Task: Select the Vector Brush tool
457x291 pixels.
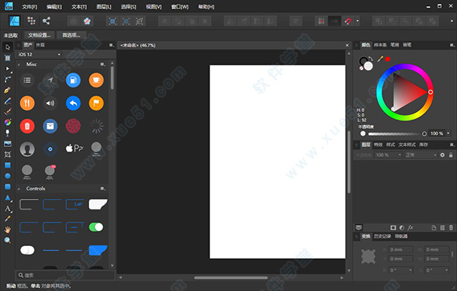Action: pos(8,112)
